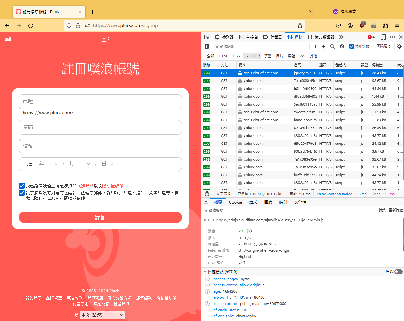Open the DevTools more options menu

(x=392, y=37)
